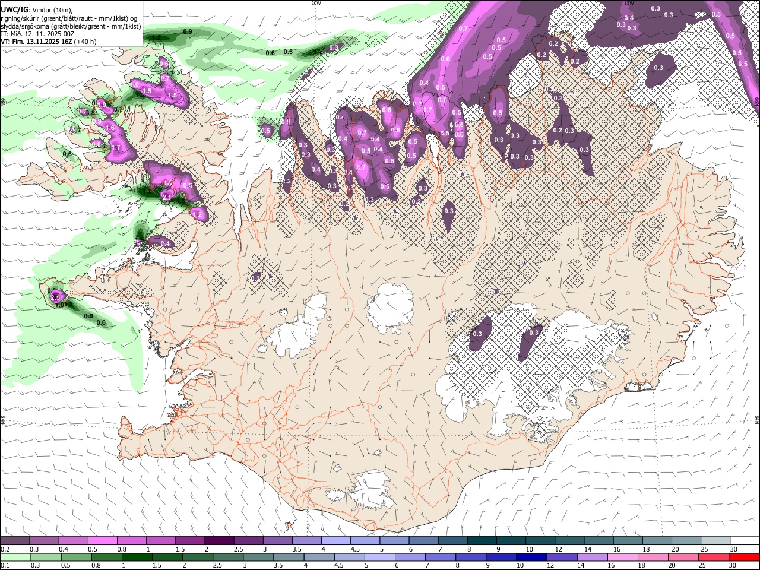The image size is (760, 570).
Task: Pick the red swatch above '30' in lower scale
Action: coord(744,557)
